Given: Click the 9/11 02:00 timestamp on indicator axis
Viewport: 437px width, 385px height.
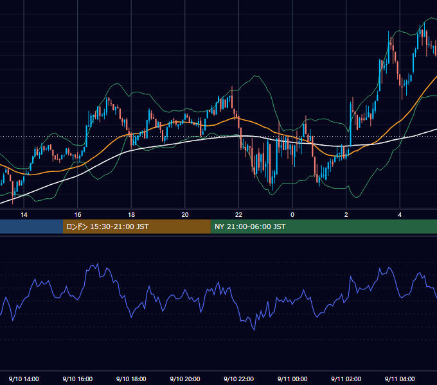Looking at the screenshot, I should pos(346,379).
